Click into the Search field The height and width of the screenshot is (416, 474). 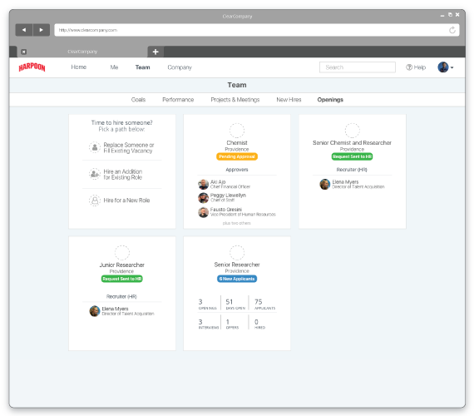click(358, 67)
